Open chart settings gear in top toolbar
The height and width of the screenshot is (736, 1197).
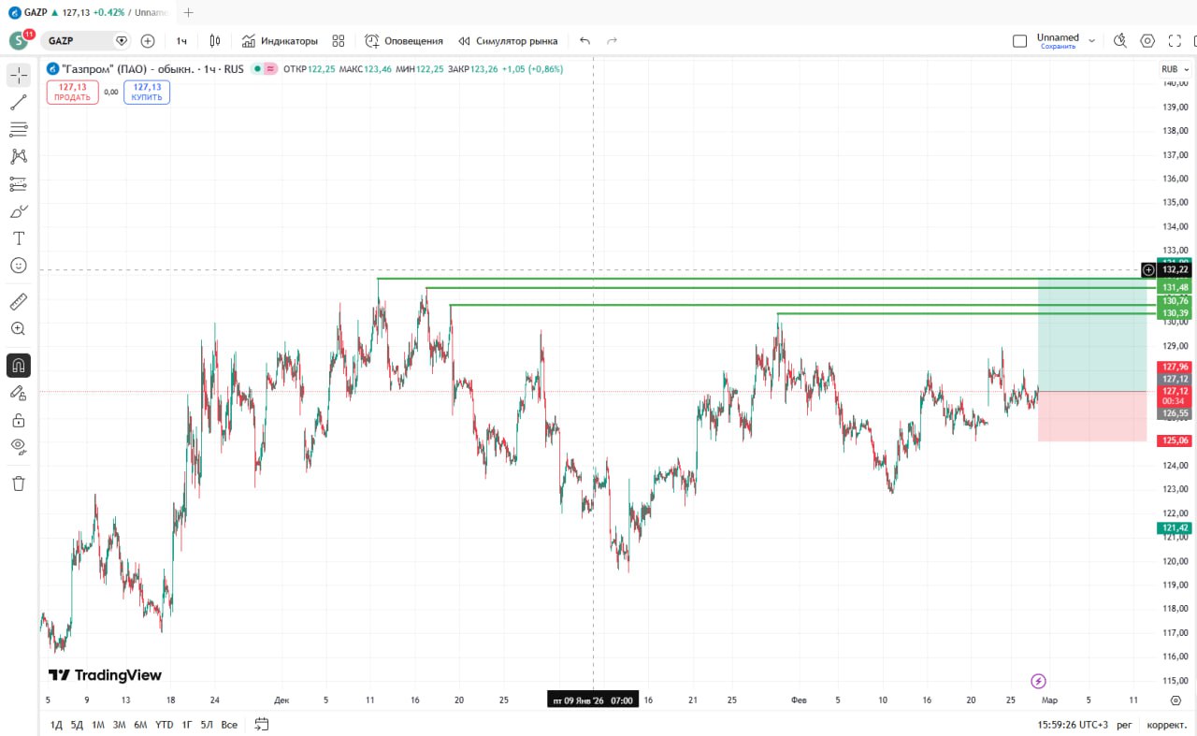click(x=1147, y=41)
